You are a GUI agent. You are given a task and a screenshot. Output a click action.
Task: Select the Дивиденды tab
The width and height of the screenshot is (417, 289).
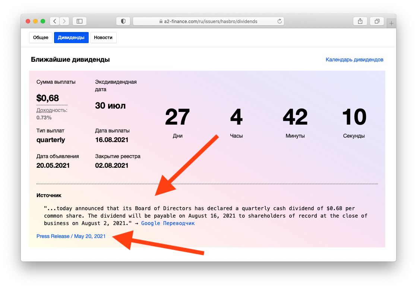(71, 38)
